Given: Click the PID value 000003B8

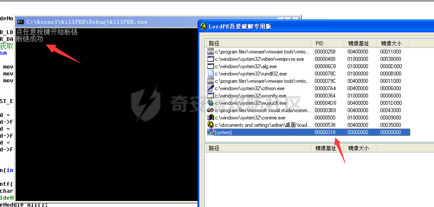Looking at the screenshot, I should click(x=325, y=110).
